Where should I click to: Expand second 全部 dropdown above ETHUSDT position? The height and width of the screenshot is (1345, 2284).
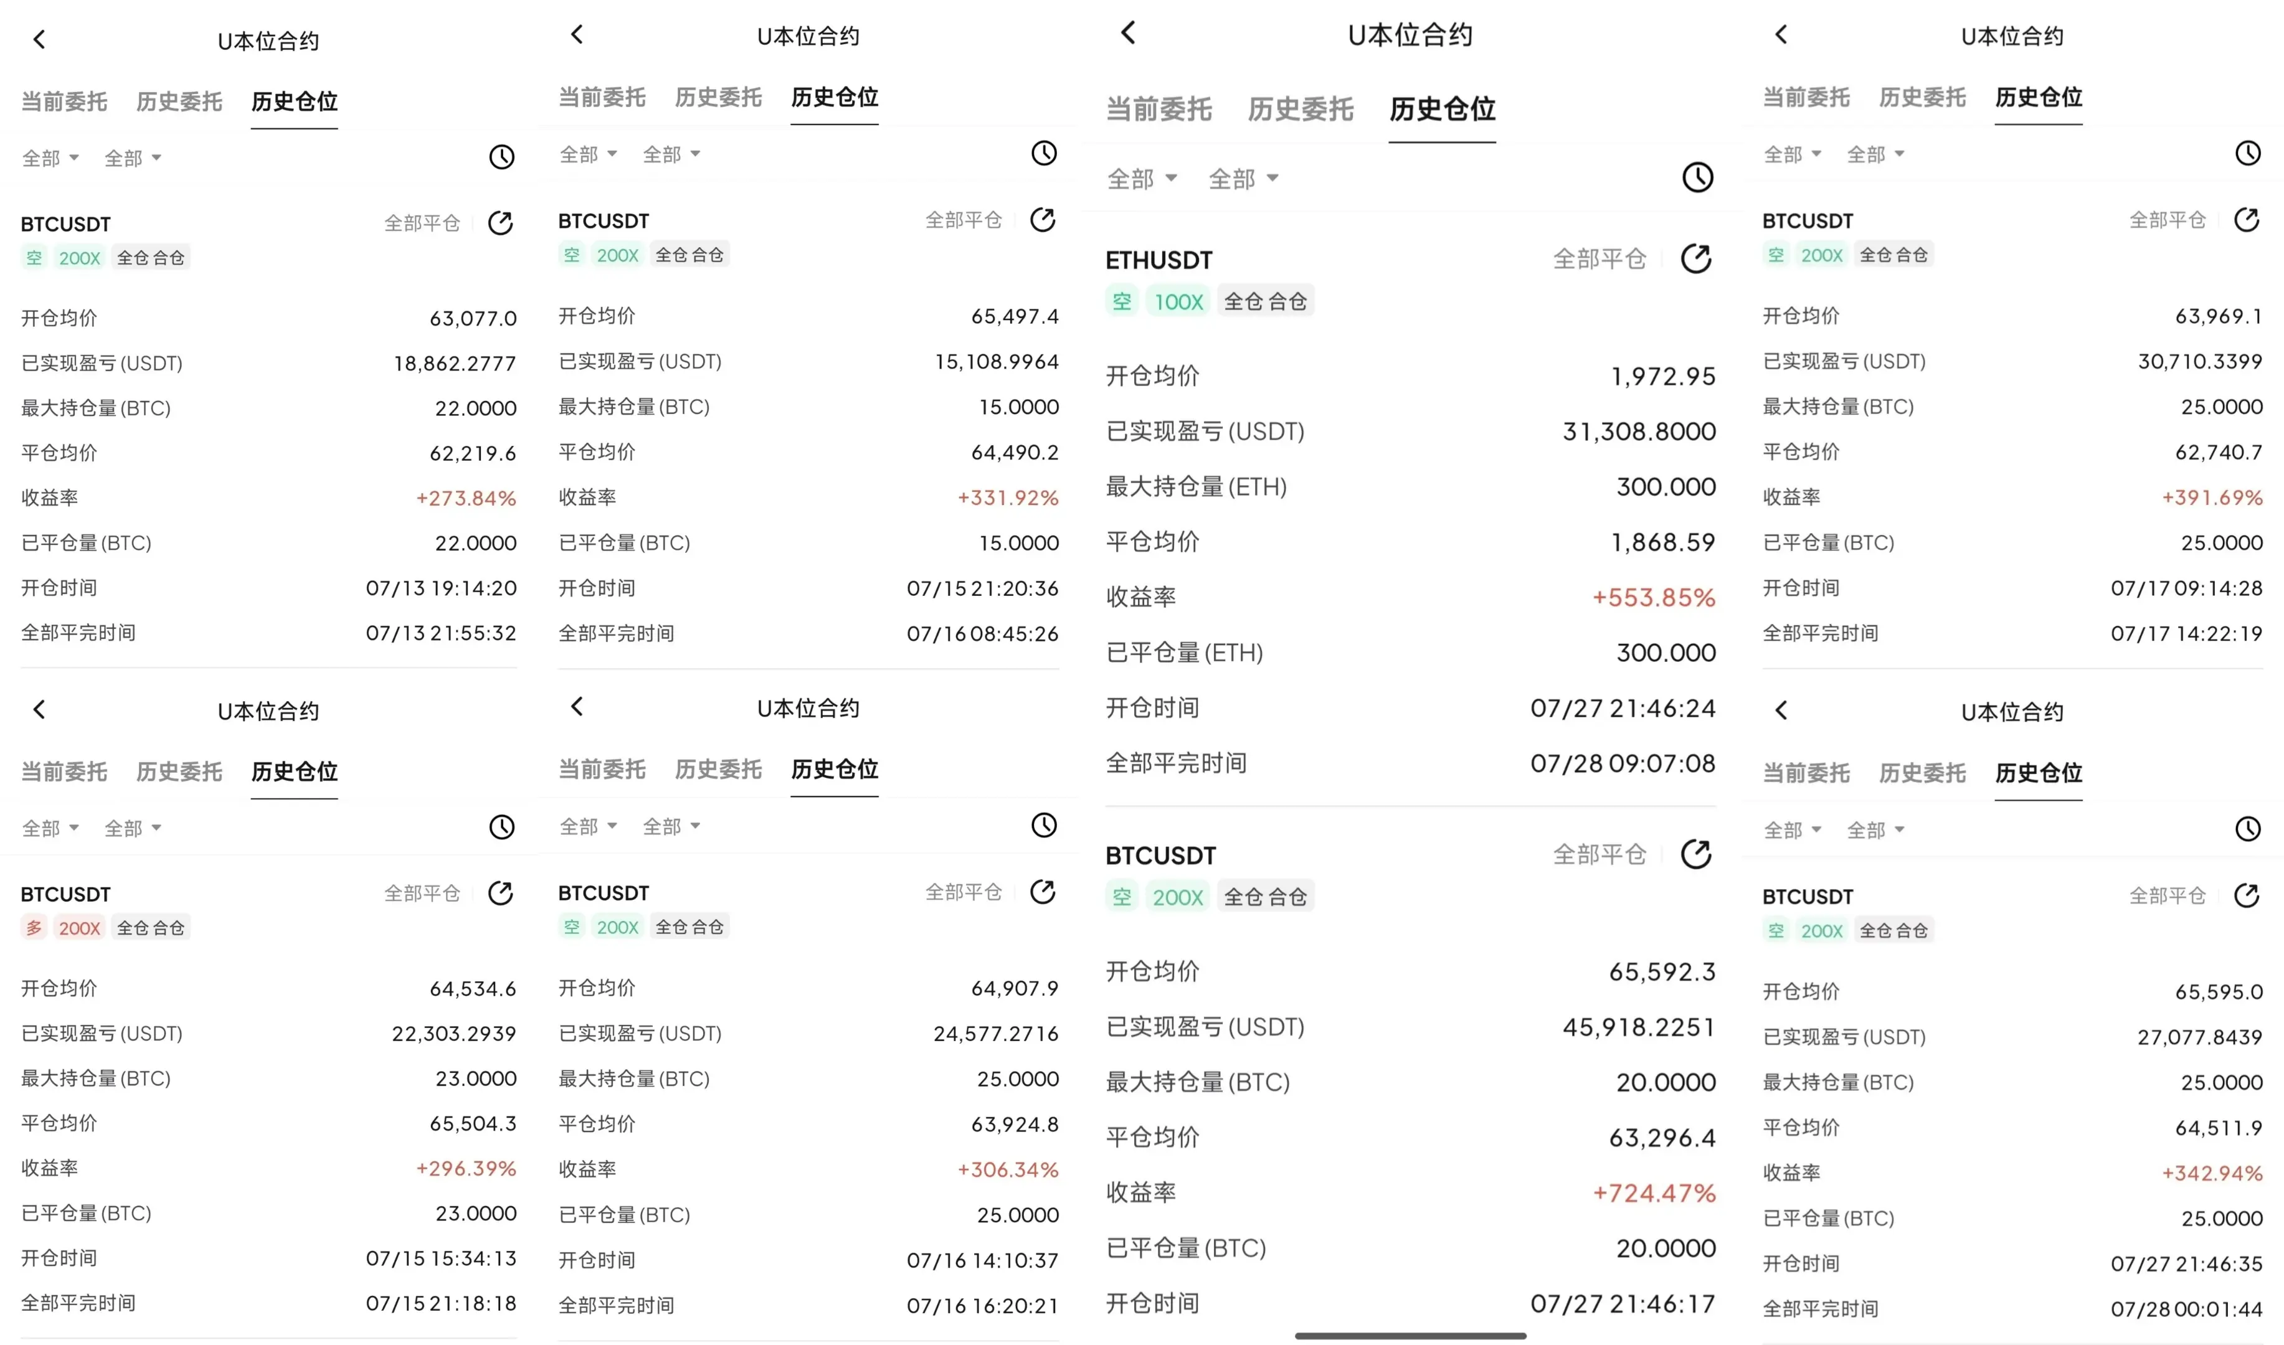1243,179
